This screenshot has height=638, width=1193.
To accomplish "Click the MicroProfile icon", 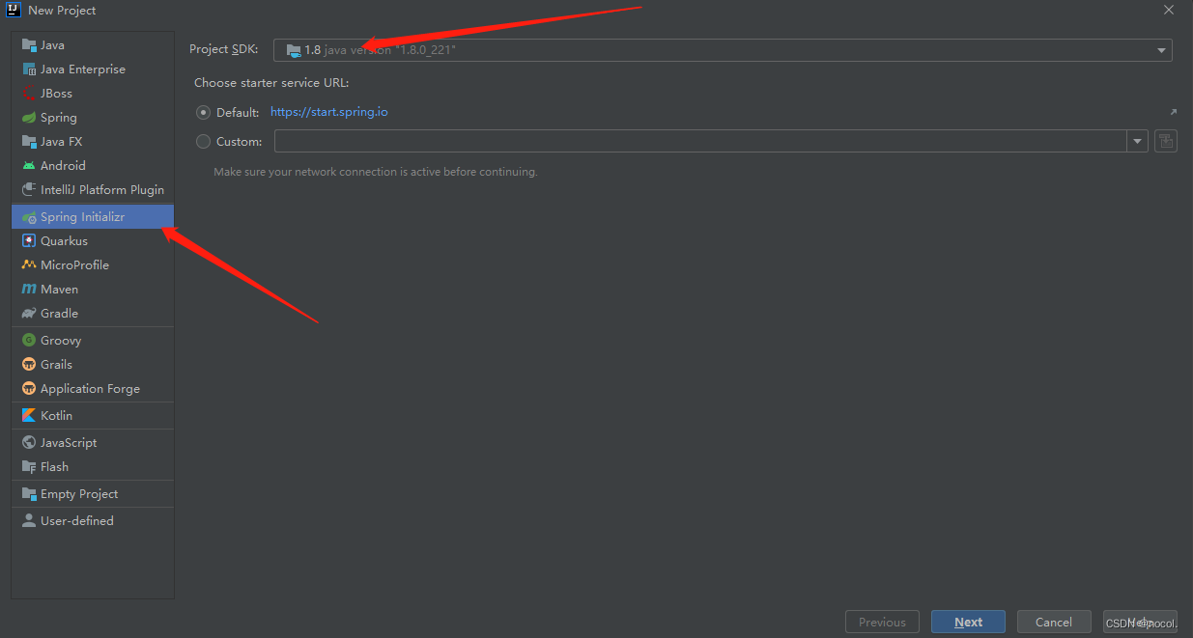I will [x=29, y=265].
